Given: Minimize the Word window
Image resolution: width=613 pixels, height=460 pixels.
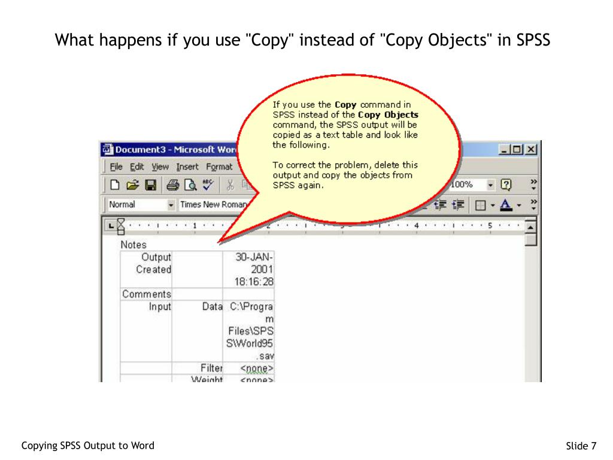Looking at the screenshot, I should click(504, 149).
